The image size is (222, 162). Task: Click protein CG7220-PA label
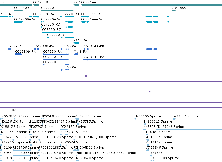[52, 52]
